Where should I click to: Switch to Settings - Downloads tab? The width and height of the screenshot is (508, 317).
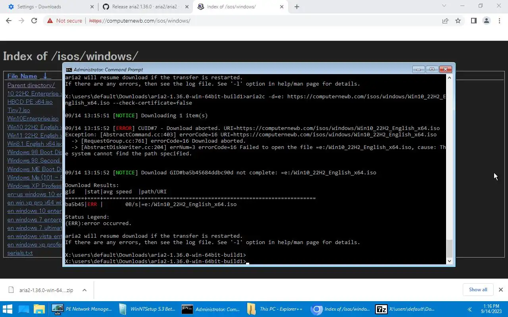pos(49,7)
